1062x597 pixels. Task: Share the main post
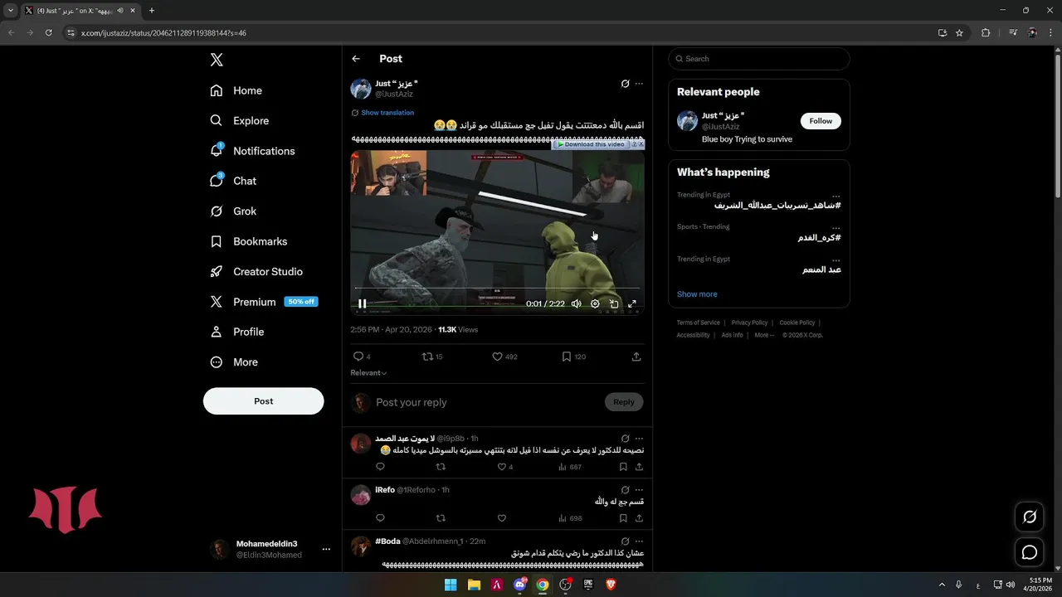tap(636, 357)
